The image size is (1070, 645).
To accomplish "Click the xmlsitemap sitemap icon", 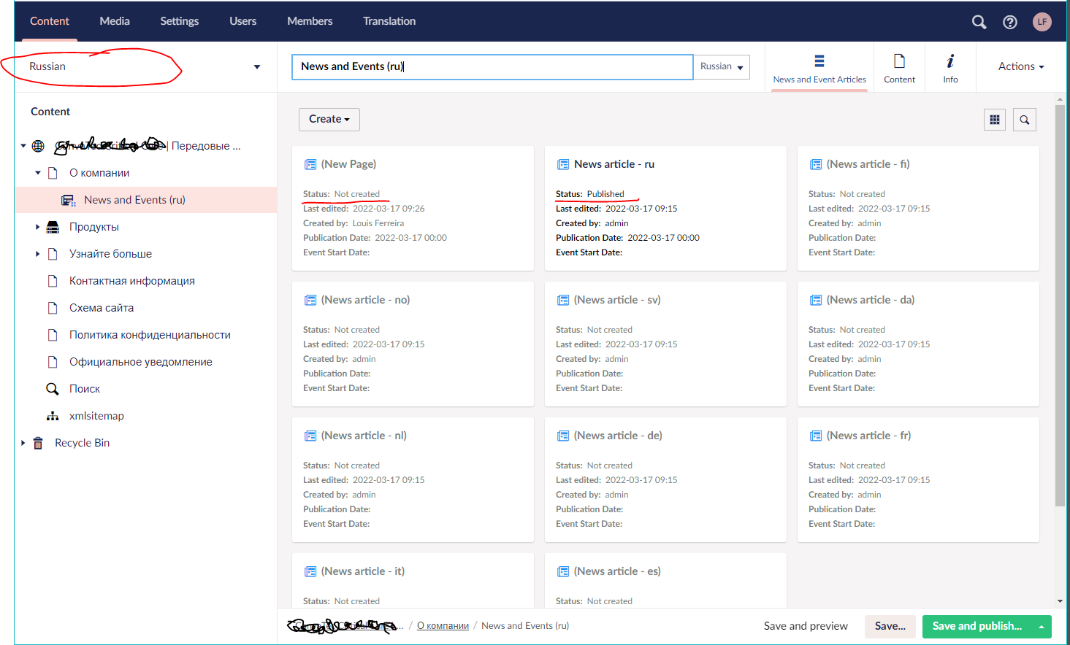I will 53,416.
